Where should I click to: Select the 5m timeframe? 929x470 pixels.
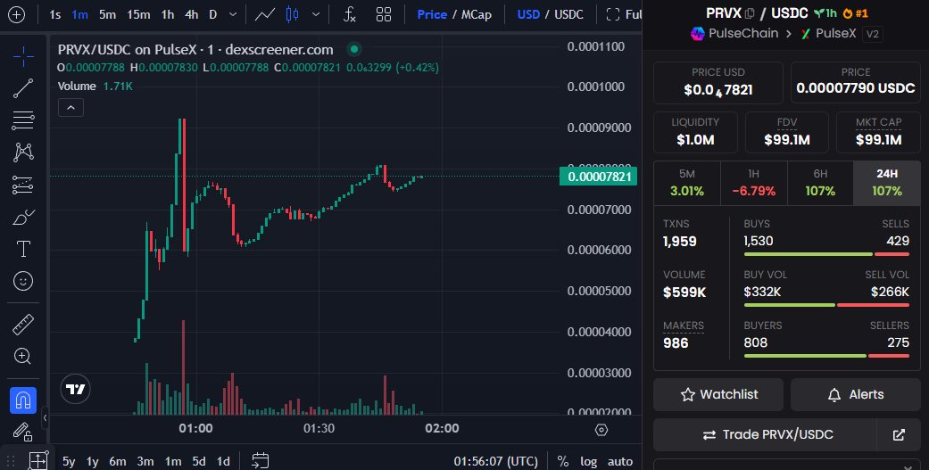(x=107, y=14)
